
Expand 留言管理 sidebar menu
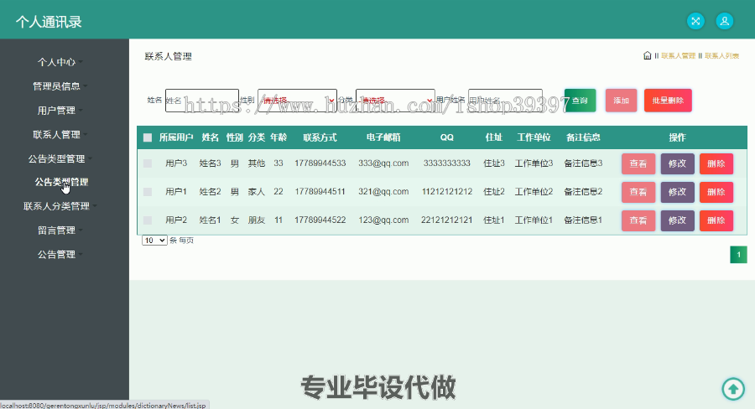click(57, 230)
